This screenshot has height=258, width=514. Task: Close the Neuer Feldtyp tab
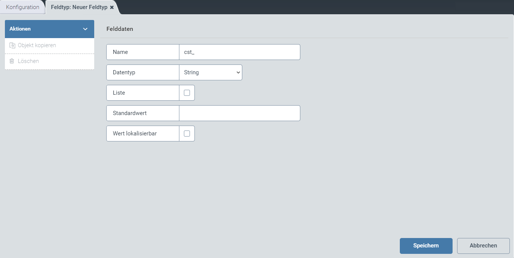coord(112,7)
